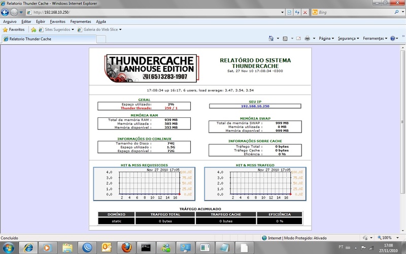Expand command bar overflow chevron
Viewport: 406px width, 254px height.
point(403,37)
